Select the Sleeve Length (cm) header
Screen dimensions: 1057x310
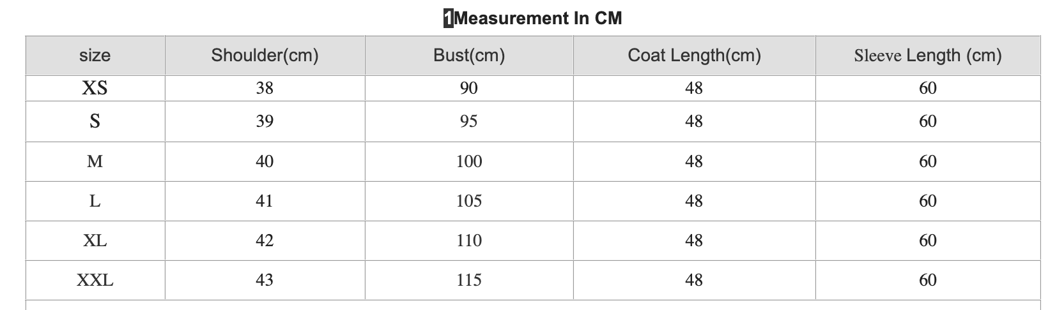tap(927, 55)
